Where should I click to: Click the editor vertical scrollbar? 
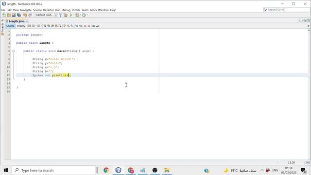(309, 93)
